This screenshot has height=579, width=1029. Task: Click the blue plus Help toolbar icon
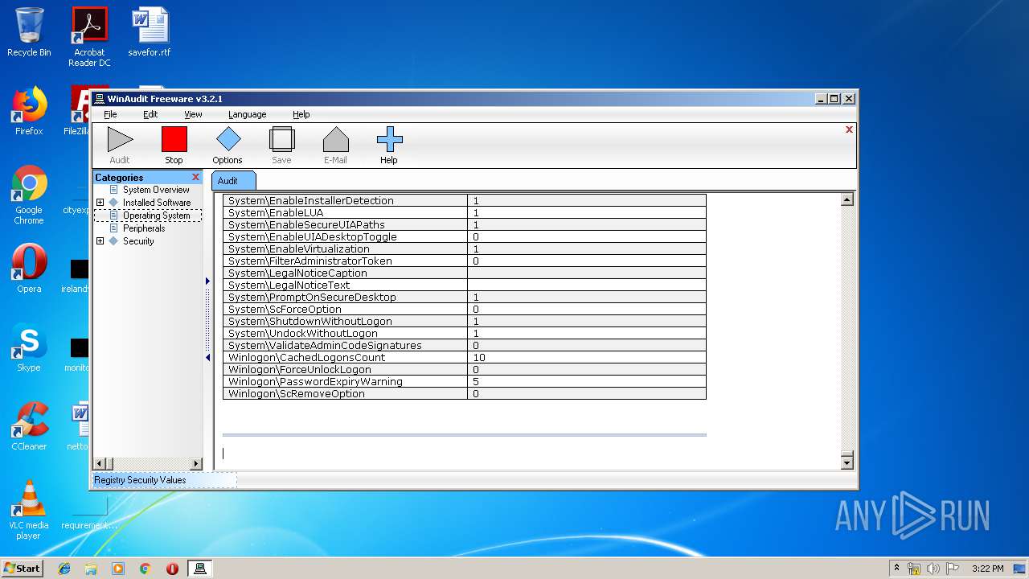[x=389, y=140]
